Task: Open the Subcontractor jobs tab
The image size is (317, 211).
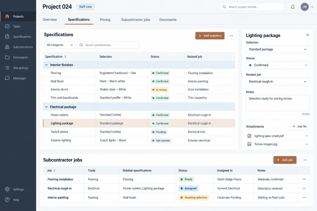Action: [x=136, y=20]
